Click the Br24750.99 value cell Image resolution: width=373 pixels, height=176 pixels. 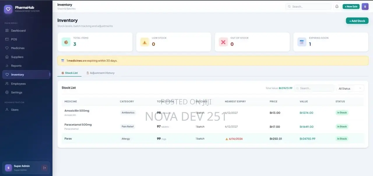(307, 139)
